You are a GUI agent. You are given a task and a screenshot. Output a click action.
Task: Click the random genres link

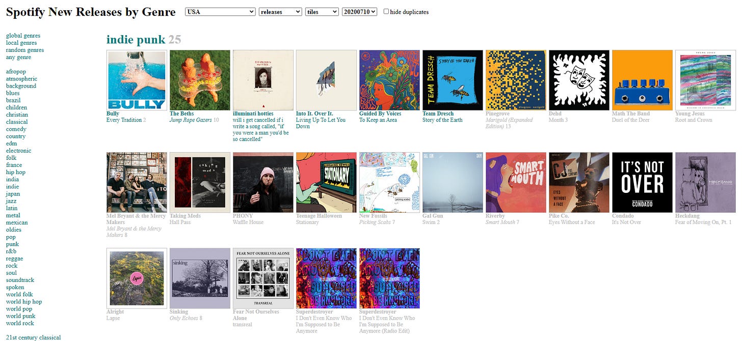coord(25,50)
